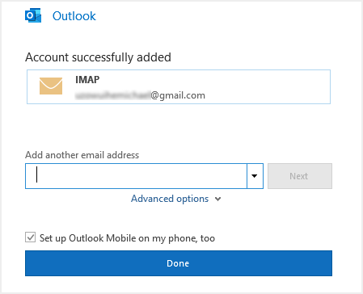Focus the Add another email address field
The image size is (363, 294).
(x=136, y=176)
